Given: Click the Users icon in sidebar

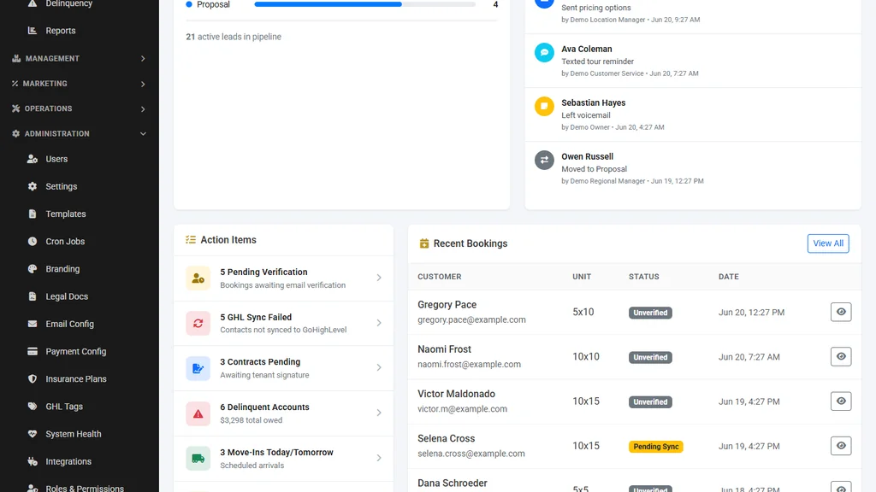Looking at the screenshot, I should (33, 159).
